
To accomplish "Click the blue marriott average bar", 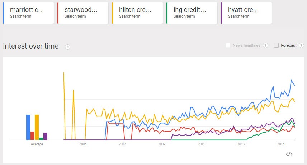I will coord(28,127).
